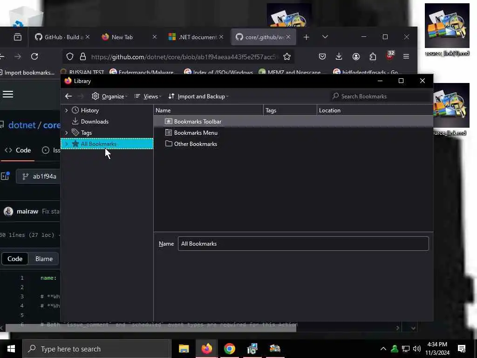Sort by the Location column header
The width and height of the screenshot is (477, 358).
click(375, 110)
